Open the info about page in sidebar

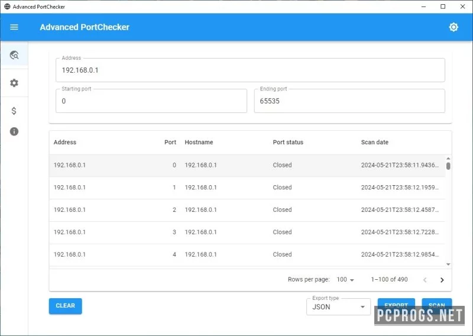click(14, 131)
